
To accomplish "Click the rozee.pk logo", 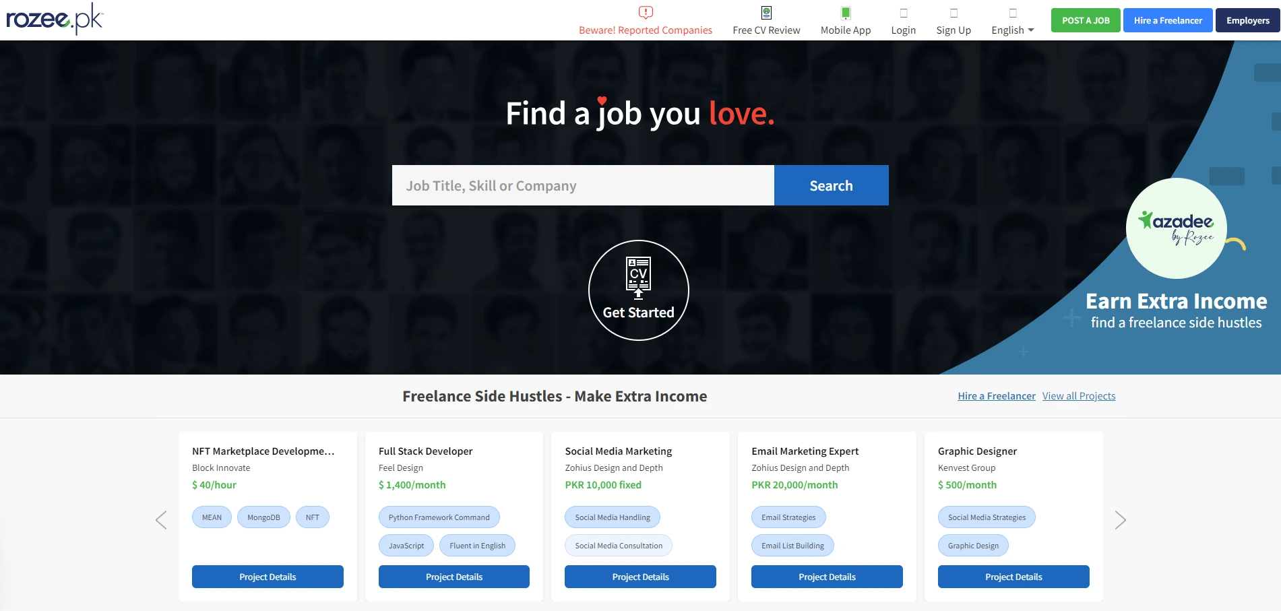I will coord(55,19).
